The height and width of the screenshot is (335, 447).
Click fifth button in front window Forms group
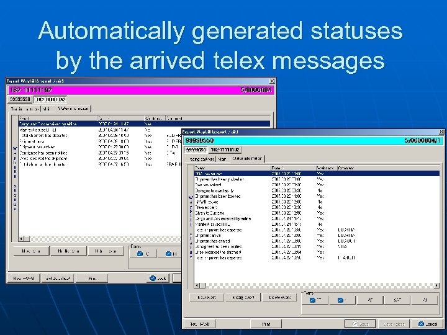tap(425, 300)
